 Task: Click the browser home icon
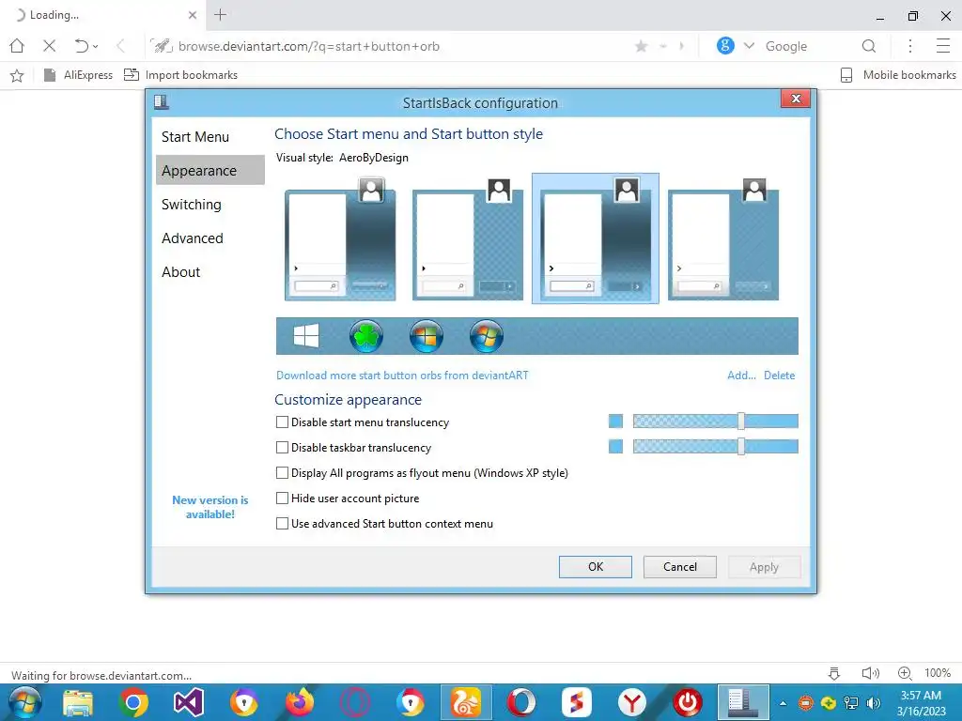click(x=17, y=46)
